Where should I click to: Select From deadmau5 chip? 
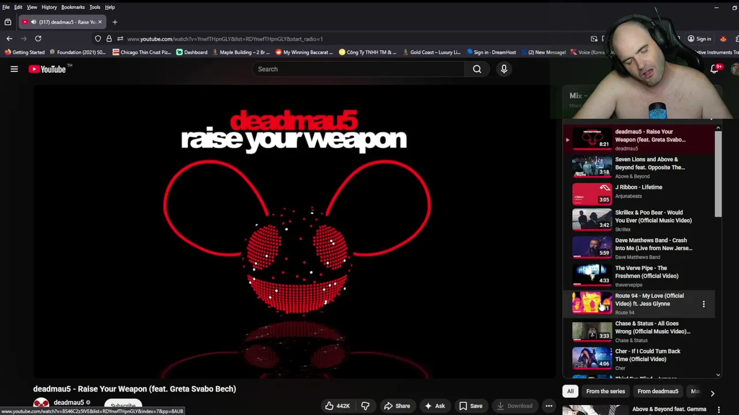click(x=658, y=391)
